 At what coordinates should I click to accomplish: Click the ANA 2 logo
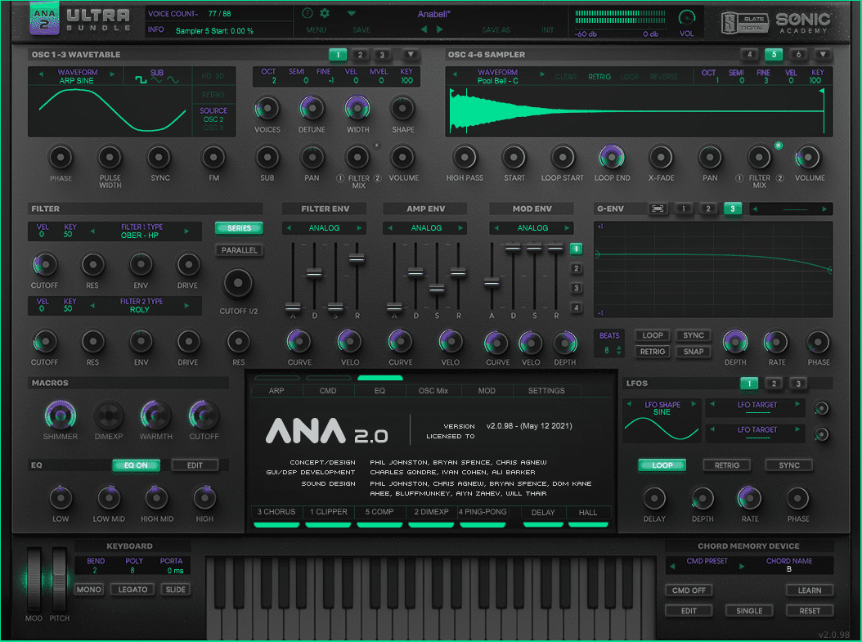pos(44,18)
